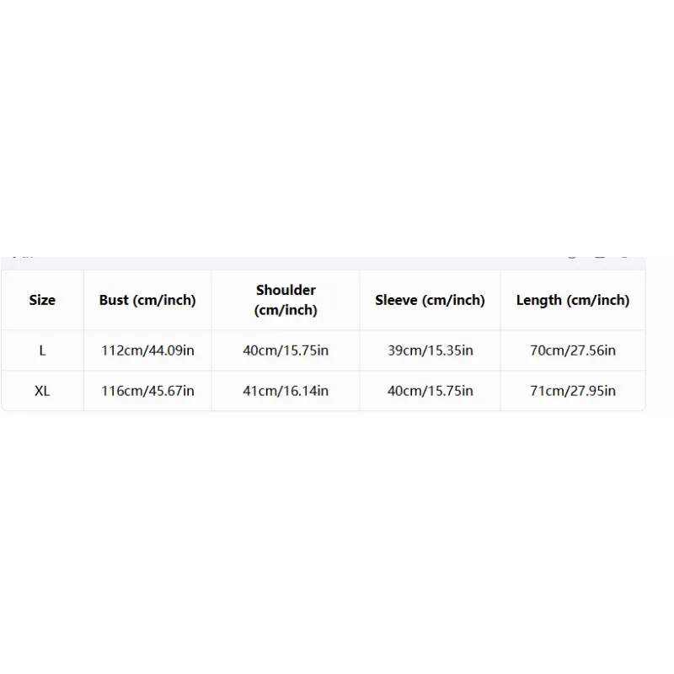Image resolution: width=674 pixels, height=674 pixels.
Task: Click the 40cm/15.75in sleeve value for XL
Action: 430,391
